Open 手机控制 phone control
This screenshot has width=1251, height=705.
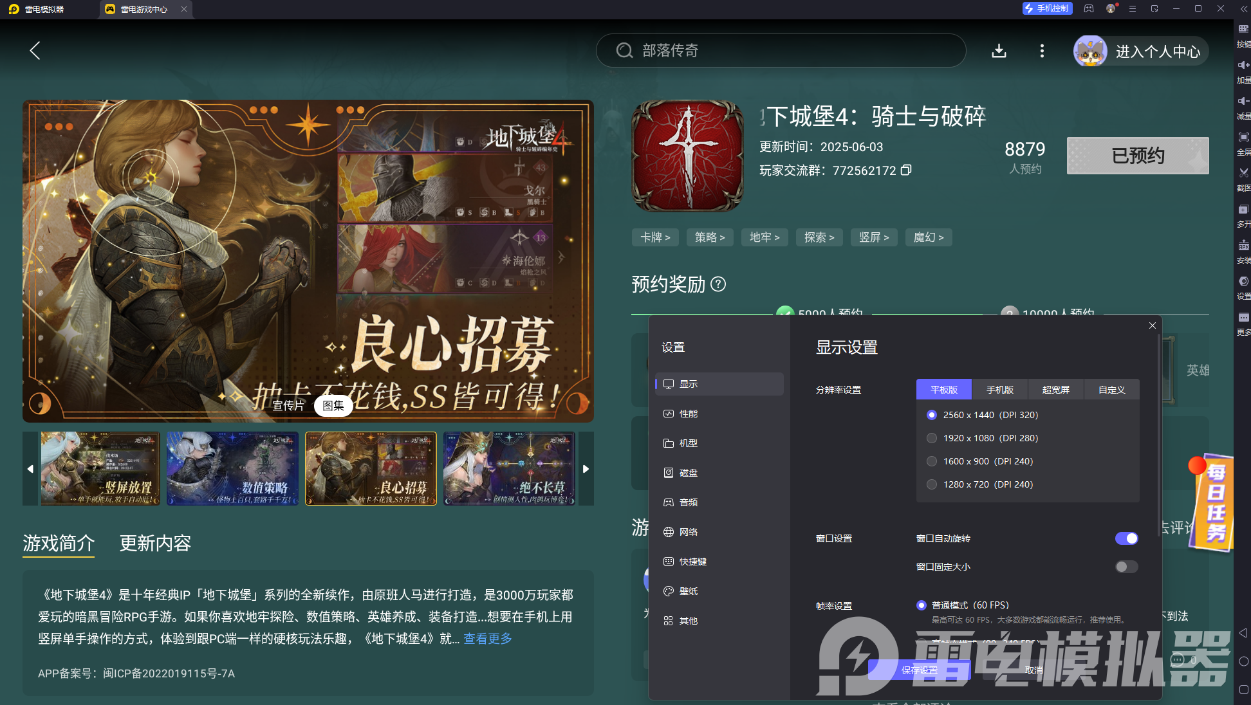tap(1046, 8)
